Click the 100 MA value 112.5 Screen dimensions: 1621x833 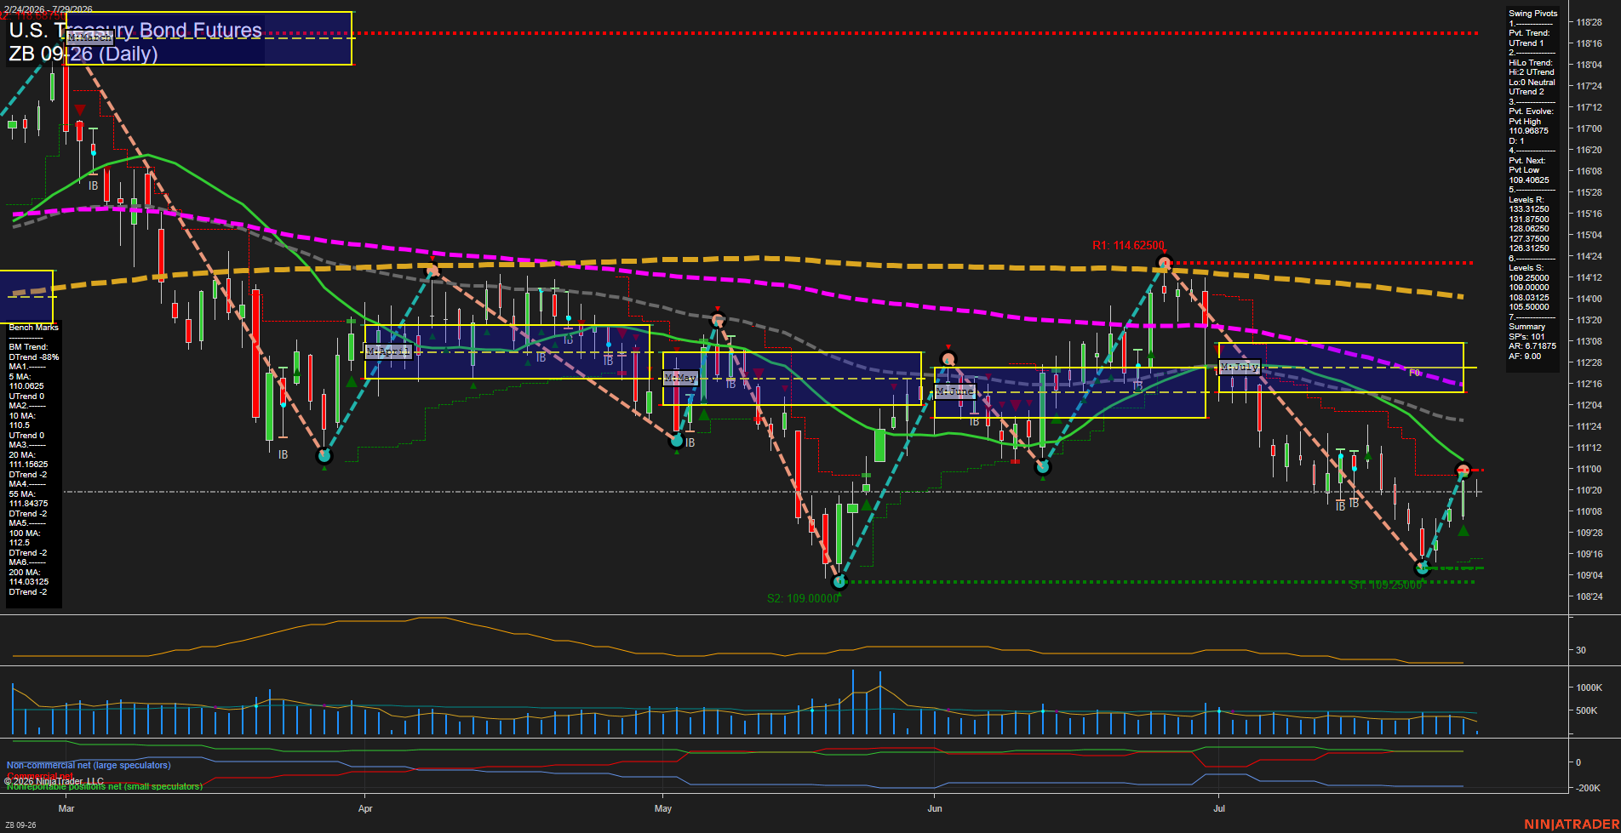20,543
